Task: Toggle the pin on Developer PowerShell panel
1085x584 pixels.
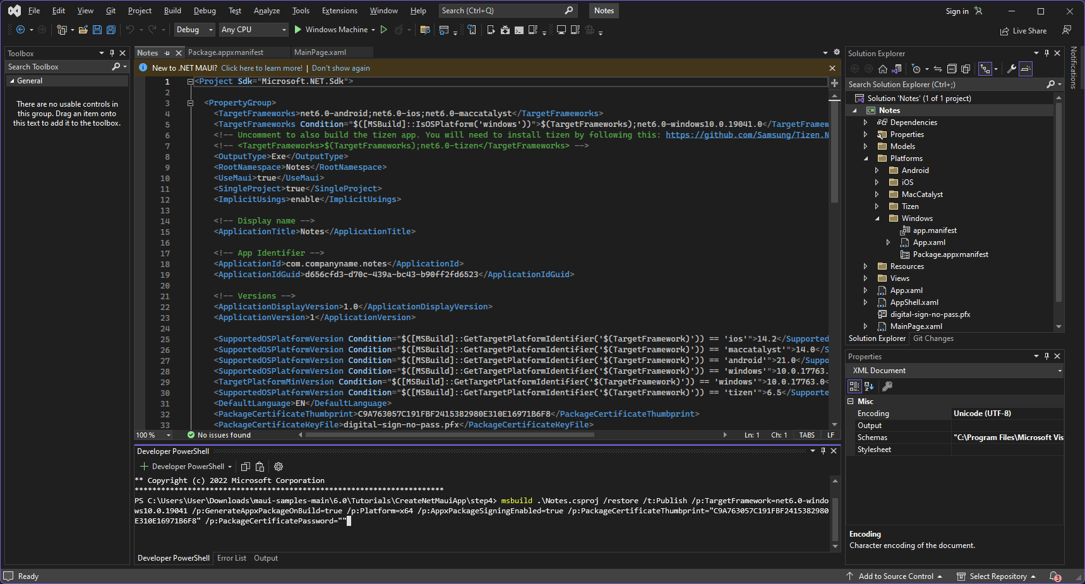Action: point(823,451)
